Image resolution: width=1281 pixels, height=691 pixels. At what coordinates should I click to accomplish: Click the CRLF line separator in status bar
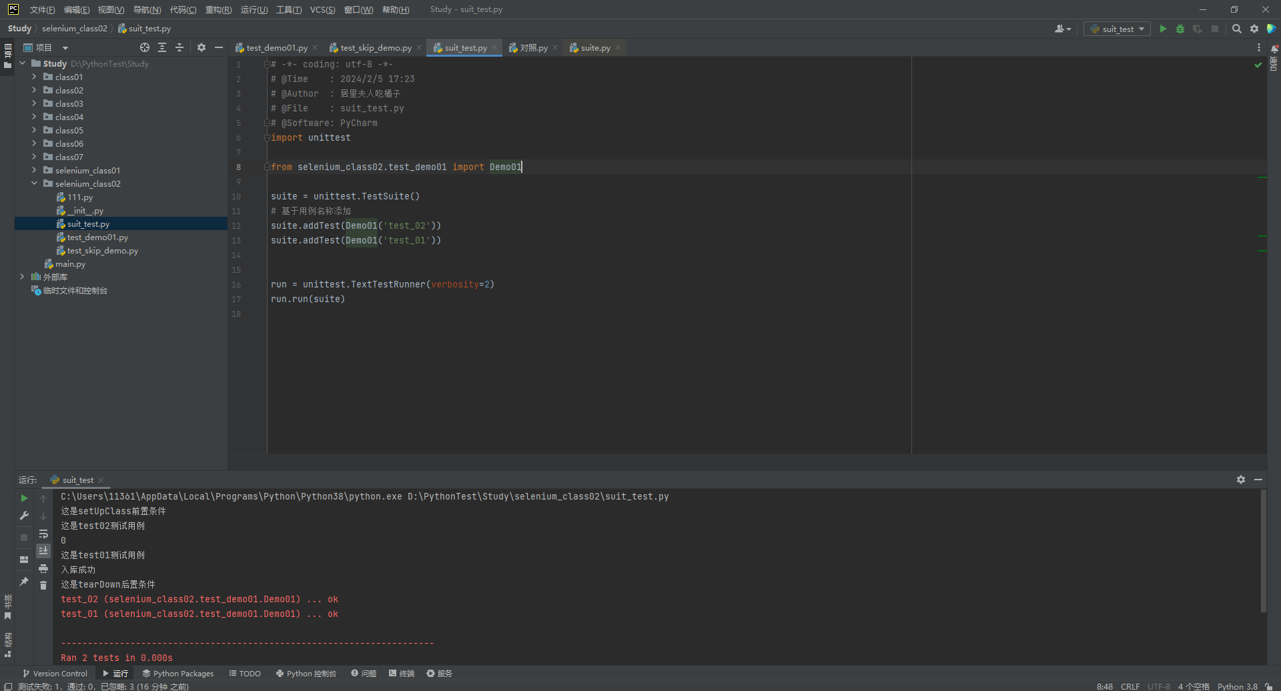click(x=1130, y=686)
